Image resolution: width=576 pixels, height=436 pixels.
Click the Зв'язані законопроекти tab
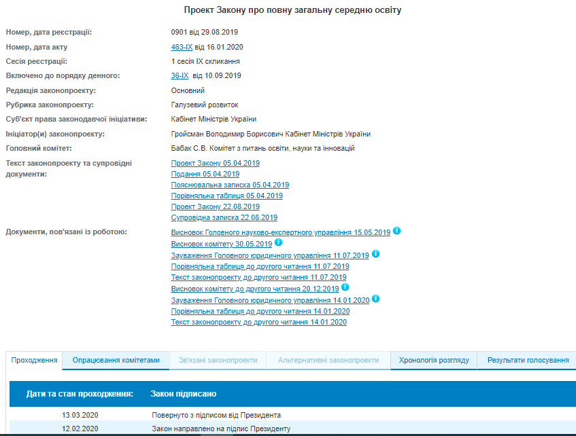coord(218,360)
